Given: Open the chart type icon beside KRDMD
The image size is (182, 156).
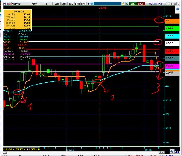Looking at the screenshot, I should click(x=9, y=4).
